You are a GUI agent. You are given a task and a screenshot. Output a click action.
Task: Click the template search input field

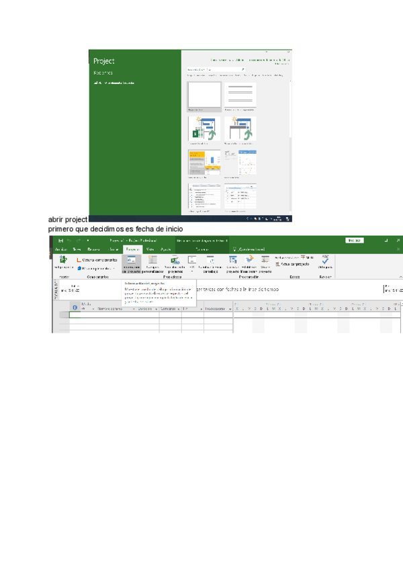pyautogui.click(x=213, y=69)
